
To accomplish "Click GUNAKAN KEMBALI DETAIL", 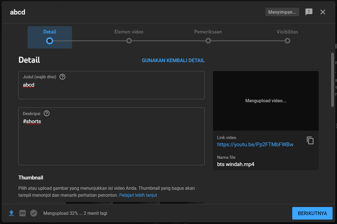I will (x=173, y=60).
